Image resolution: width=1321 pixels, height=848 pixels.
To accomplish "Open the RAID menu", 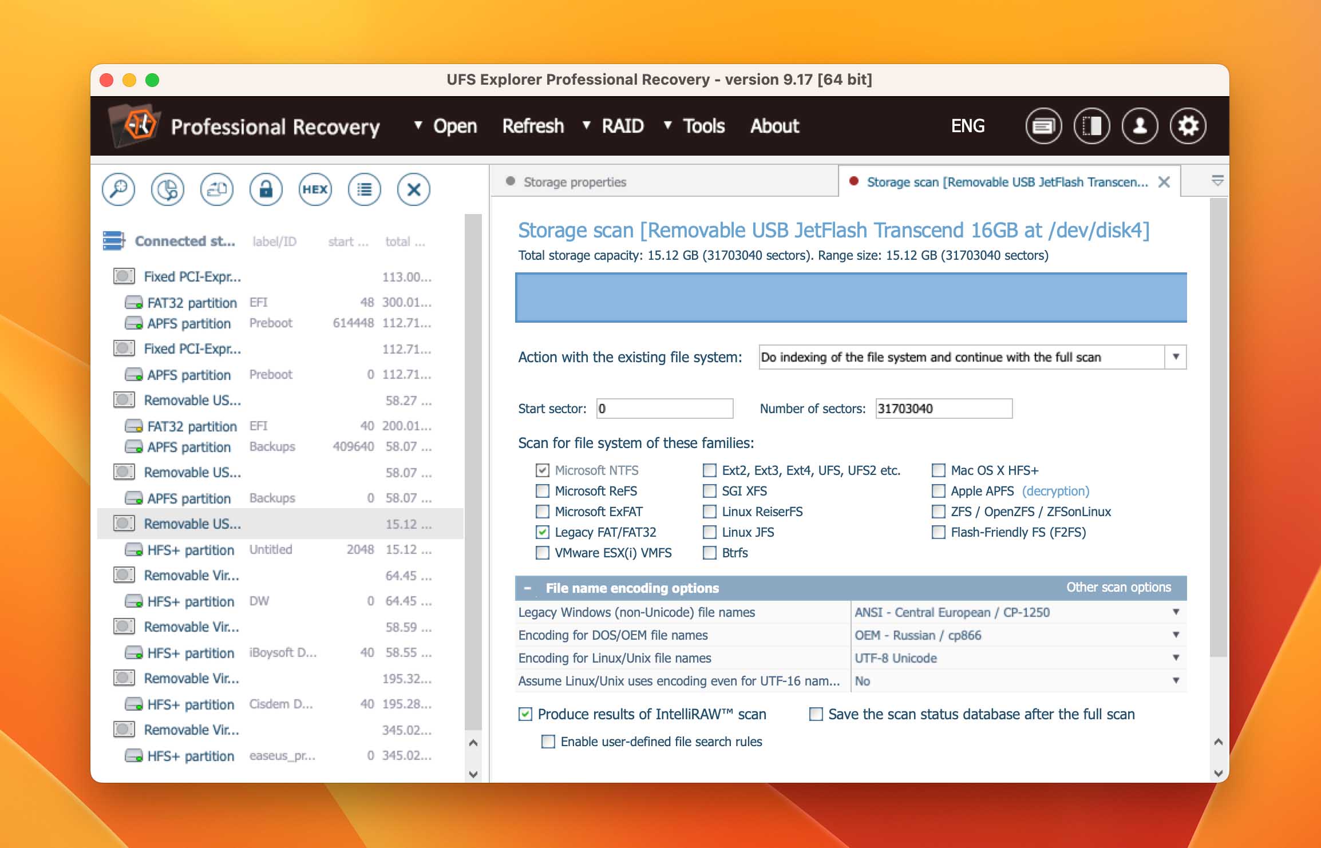I will [613, 126].
